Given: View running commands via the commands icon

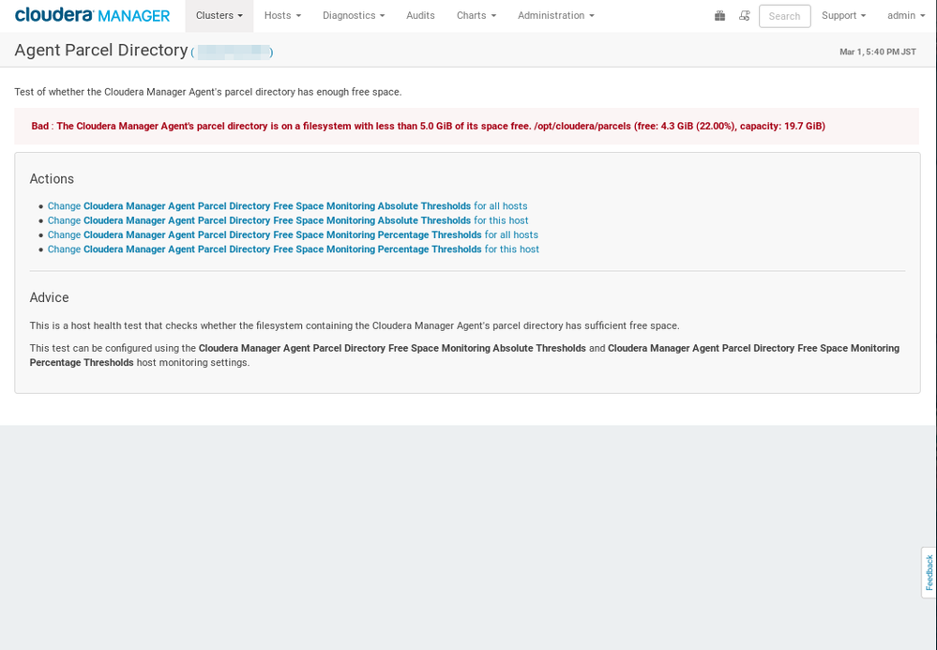Looking at the screenshot, I should click(744, 15).
